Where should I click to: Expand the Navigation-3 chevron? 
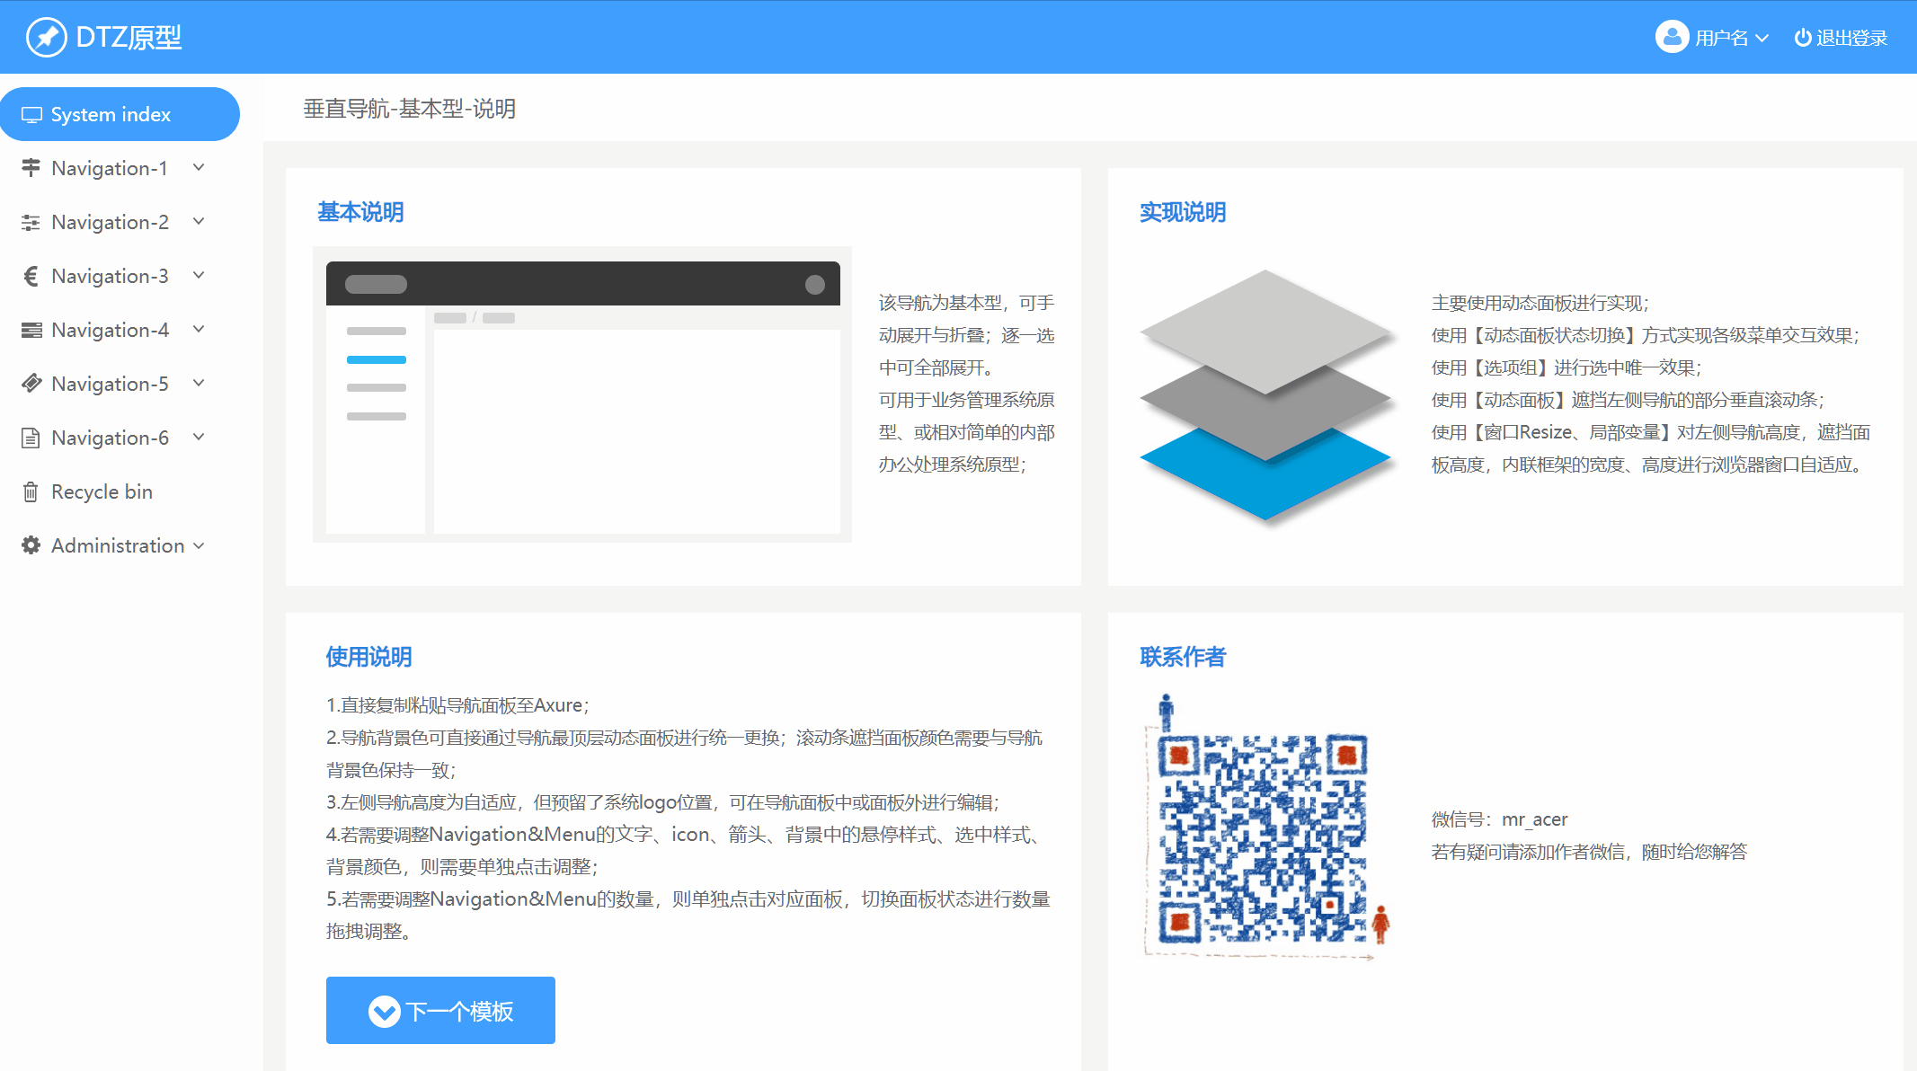(x=199, y=276)
